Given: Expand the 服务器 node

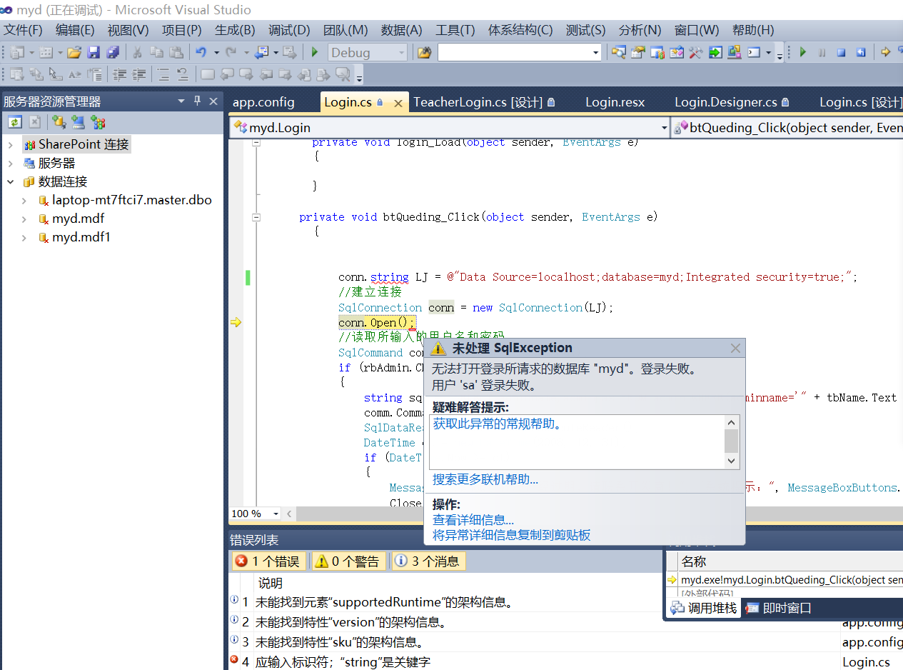Looking at the screenshot, I should pos(11,164).
